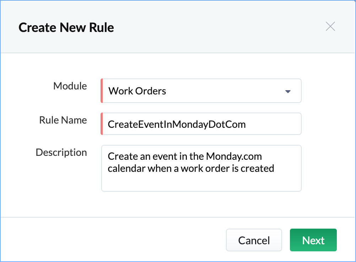
Task: Click the 'Create New Rule' dialog title
Action: (x=66, y=27)
